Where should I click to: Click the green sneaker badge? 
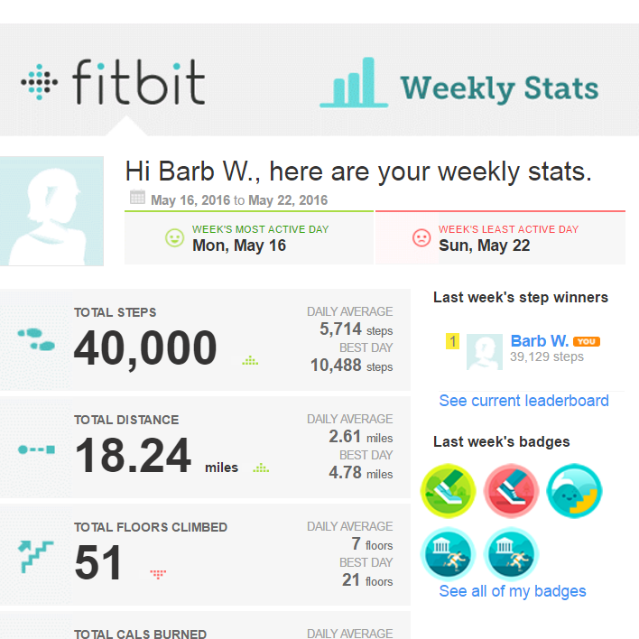point(449,491)
